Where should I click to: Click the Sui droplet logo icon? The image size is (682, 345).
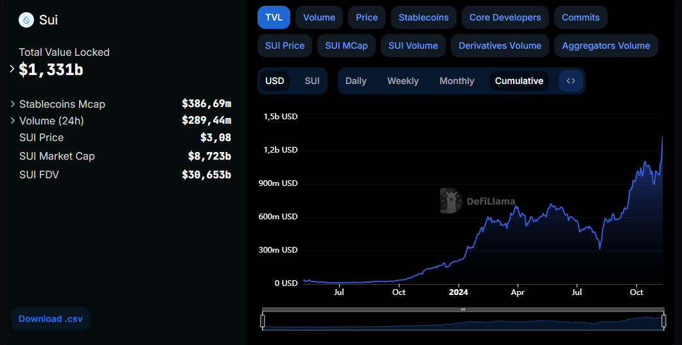26,20
